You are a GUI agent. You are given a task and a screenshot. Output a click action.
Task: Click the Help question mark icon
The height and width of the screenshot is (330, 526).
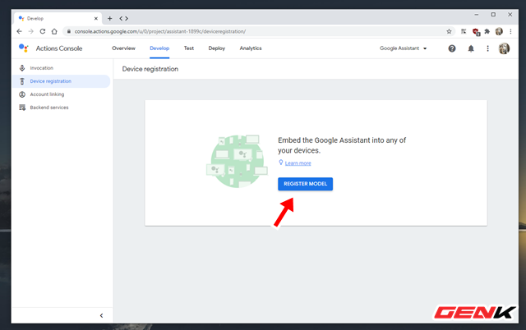click(x=452, y=48)
